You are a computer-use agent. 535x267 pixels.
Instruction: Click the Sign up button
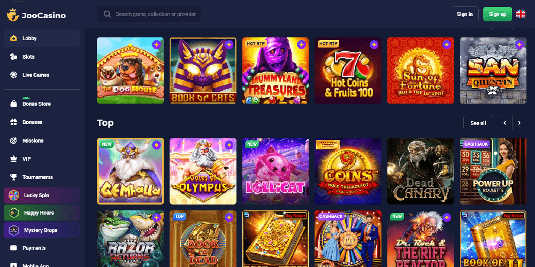point(498,14)
